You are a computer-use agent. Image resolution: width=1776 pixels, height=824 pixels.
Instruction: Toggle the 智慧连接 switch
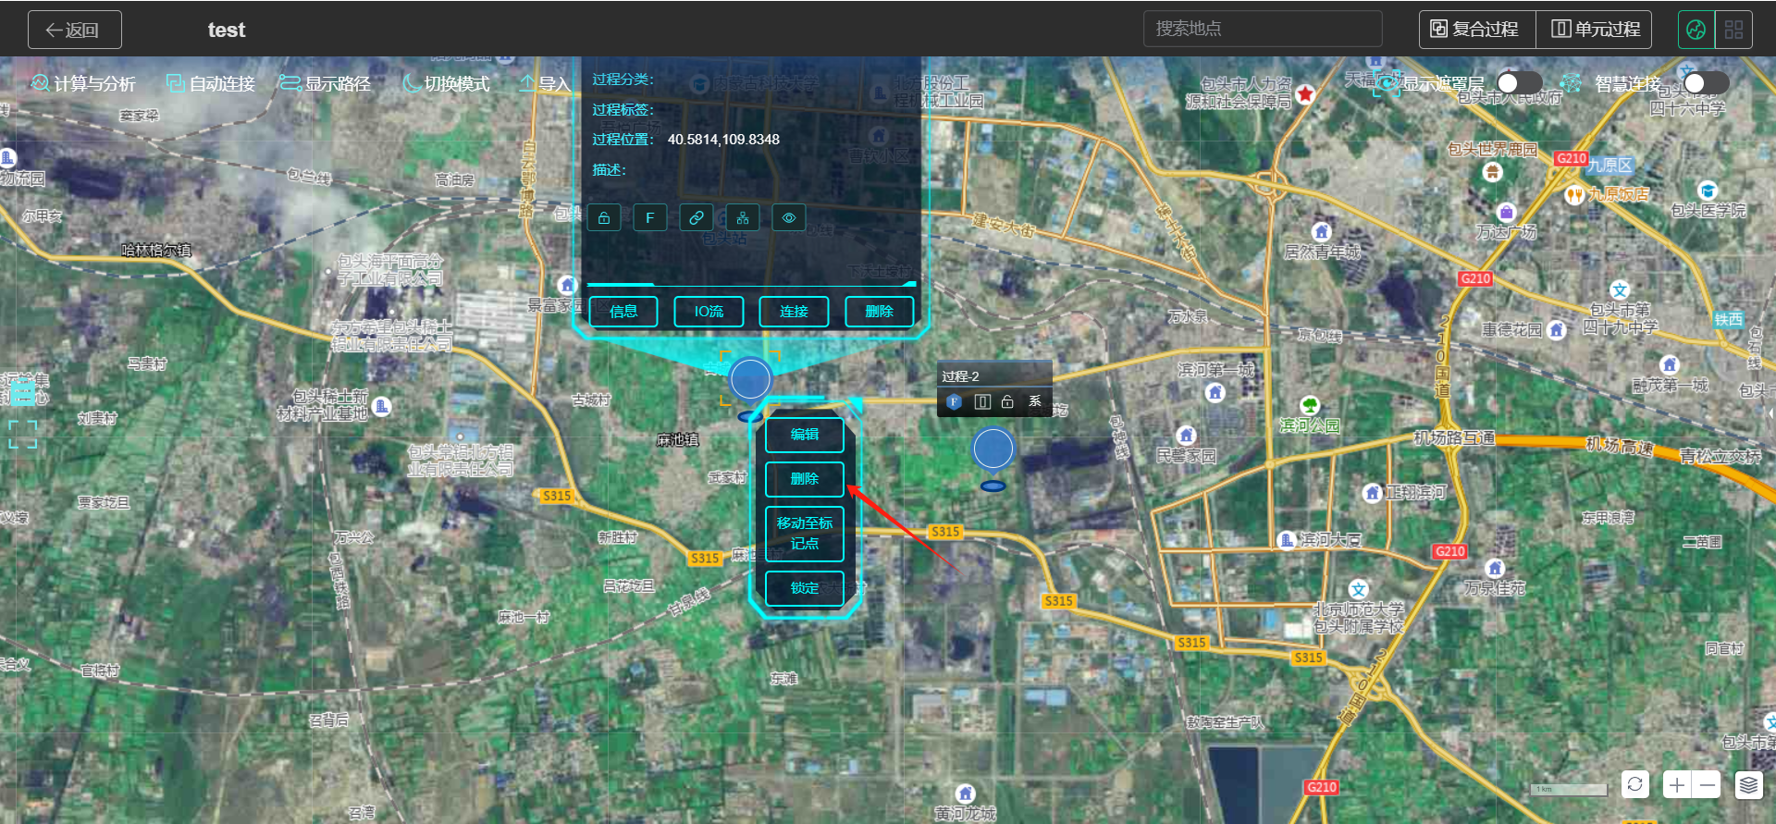pos(1705,83)
